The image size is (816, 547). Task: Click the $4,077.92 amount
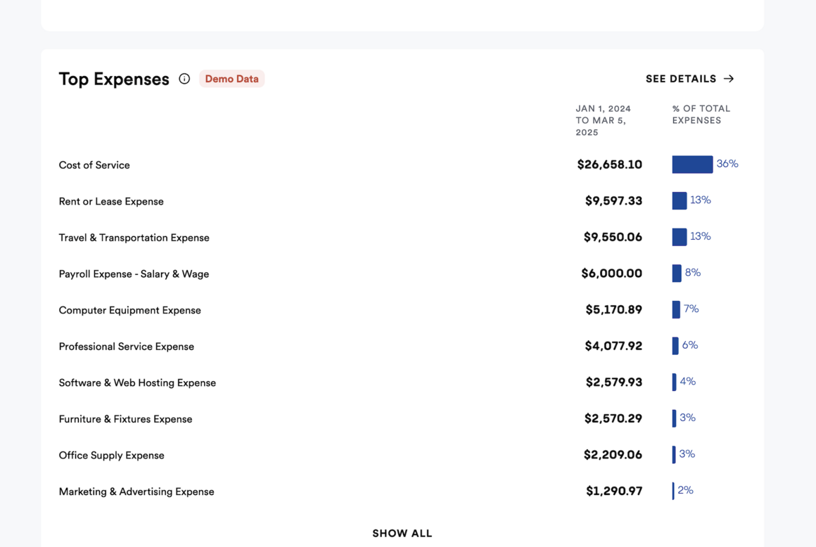613,346
